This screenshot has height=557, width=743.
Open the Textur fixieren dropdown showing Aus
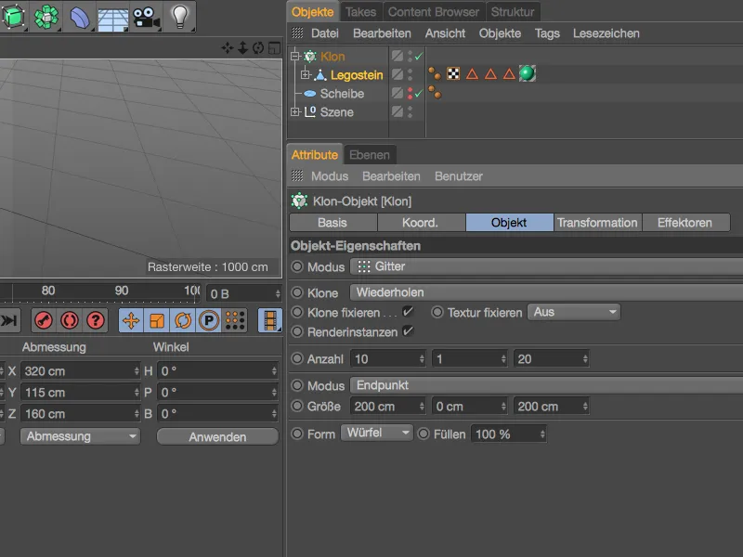[573, 313]
